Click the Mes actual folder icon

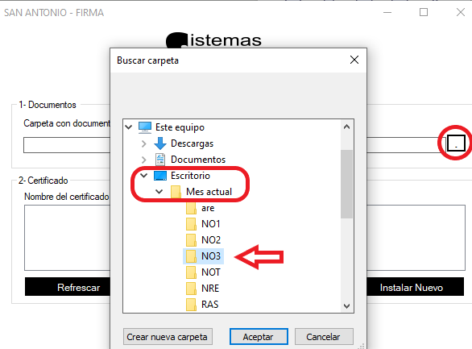point(176,192)
